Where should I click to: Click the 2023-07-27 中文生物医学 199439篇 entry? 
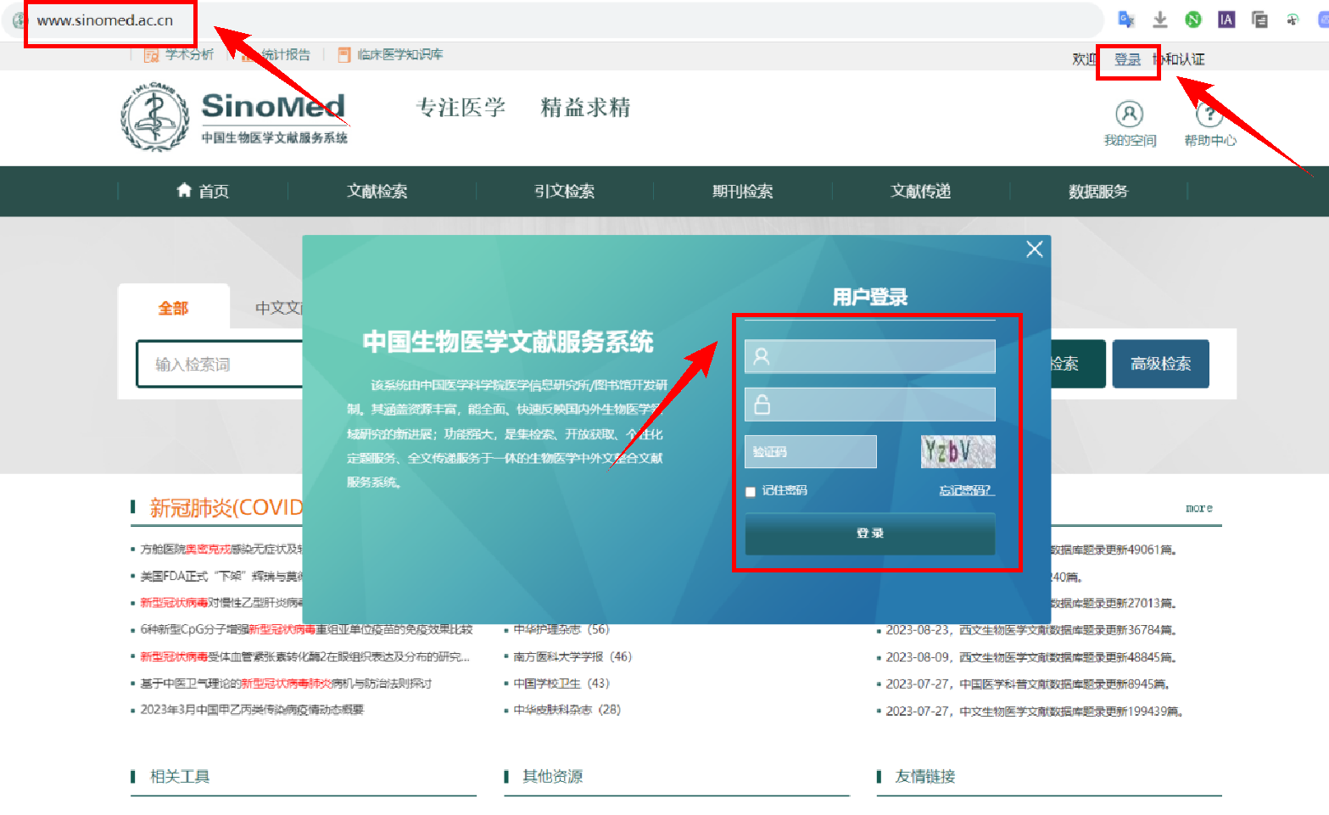pyautogui.click(x=1035, y=712)
